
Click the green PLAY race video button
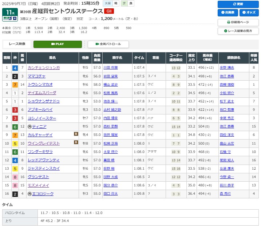click(58, 44)
